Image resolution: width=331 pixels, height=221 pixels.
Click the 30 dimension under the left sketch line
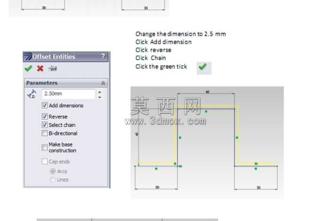[x=157, y=188]
